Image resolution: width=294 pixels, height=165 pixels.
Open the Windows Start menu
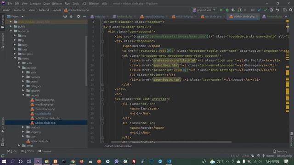click(4, 161)
